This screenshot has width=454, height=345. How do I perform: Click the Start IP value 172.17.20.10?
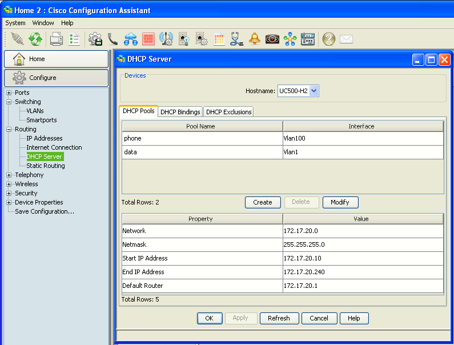tap(363, 258)
